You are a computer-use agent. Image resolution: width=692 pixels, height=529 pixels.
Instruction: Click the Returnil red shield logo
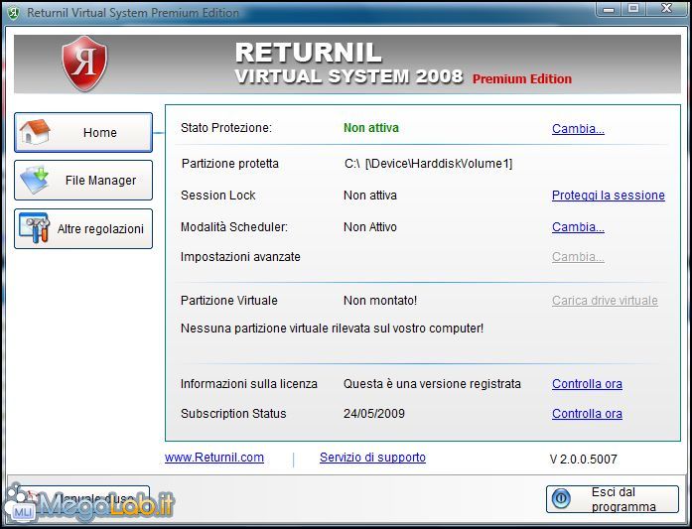(84, 64)
